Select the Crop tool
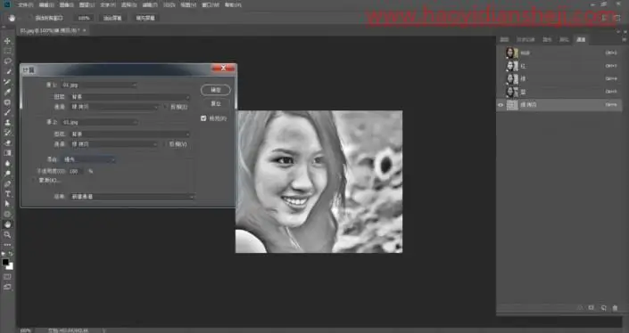 (7, 82)
